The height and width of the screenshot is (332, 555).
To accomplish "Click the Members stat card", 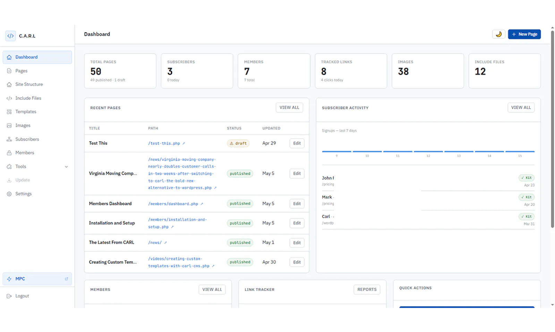I will point(274,71).
